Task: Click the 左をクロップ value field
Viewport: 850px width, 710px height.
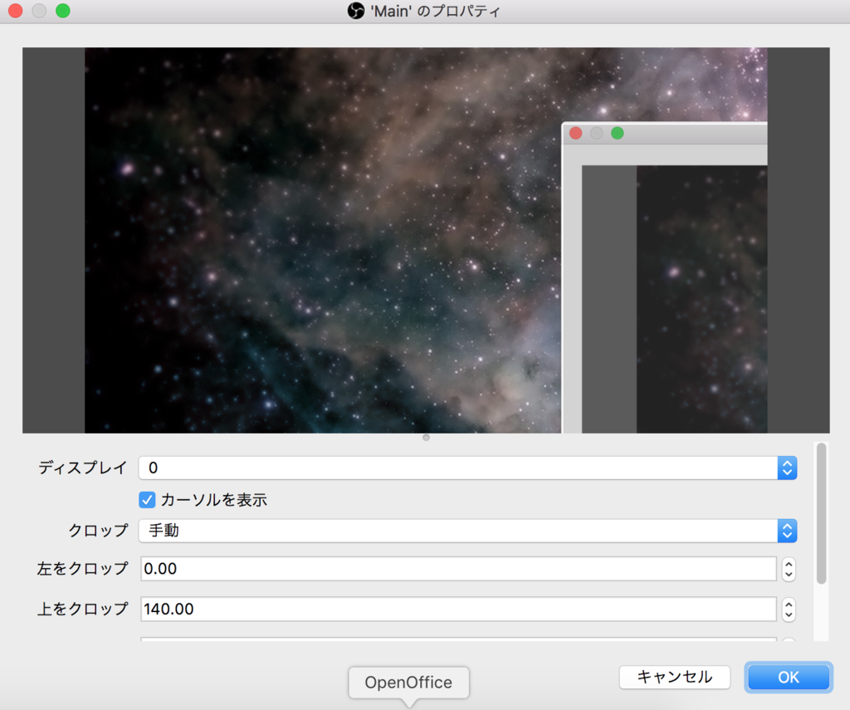Action: pos(458,569)
